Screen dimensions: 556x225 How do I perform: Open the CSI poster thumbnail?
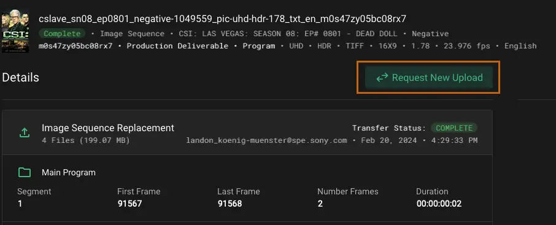pos(15,31)
